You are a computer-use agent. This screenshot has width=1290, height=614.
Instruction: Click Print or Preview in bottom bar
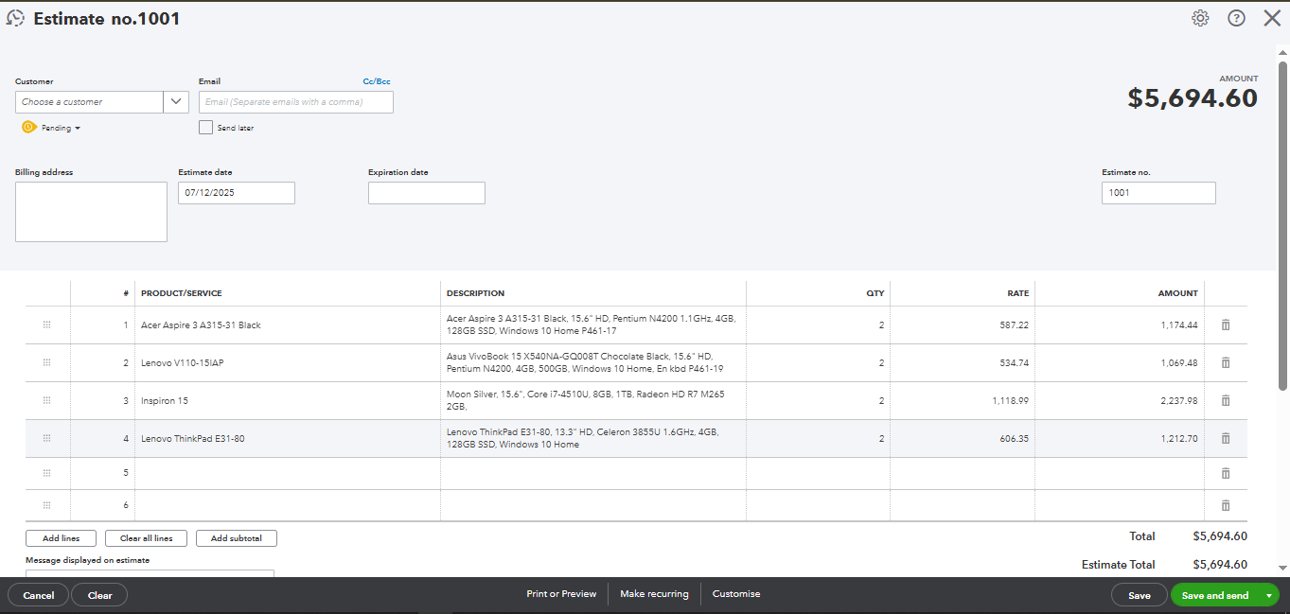click(561, 594)
